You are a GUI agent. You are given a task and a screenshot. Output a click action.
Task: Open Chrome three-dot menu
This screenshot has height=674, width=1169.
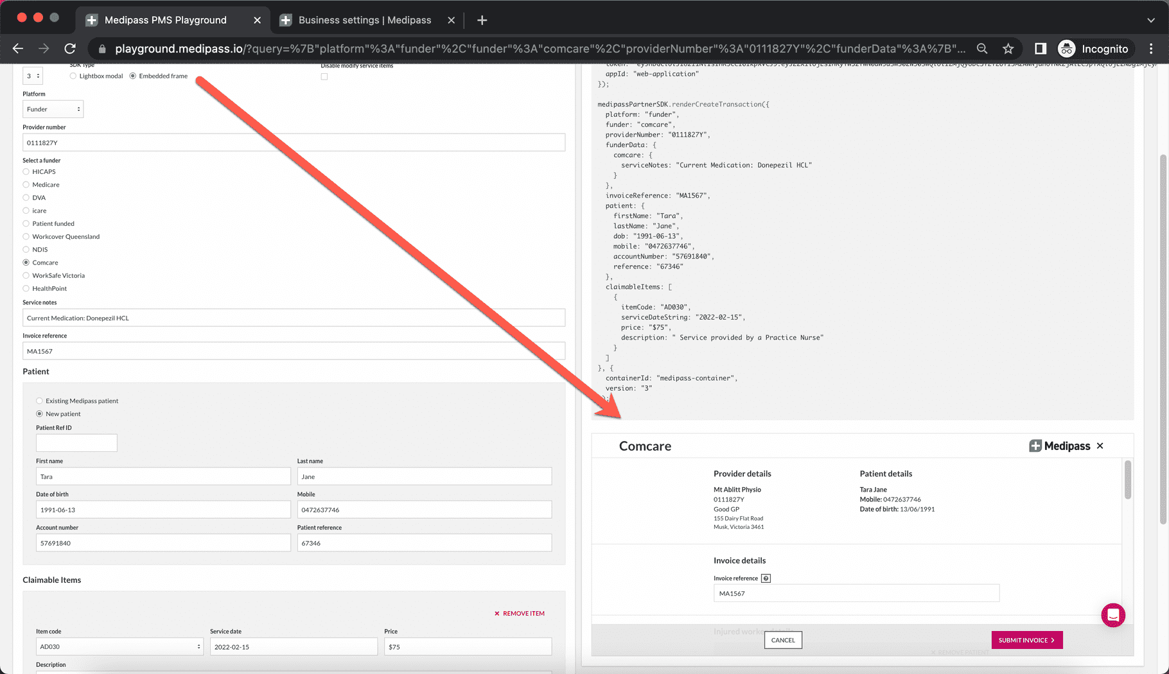[x=1151, y=49]
